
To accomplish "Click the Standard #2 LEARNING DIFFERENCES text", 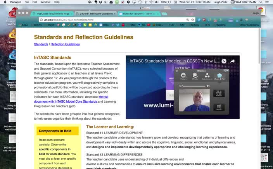I will (x=115, y=155).
